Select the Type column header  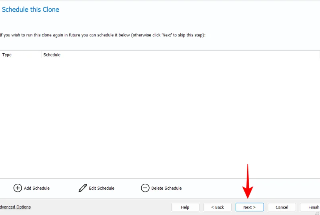coord(21,55)
